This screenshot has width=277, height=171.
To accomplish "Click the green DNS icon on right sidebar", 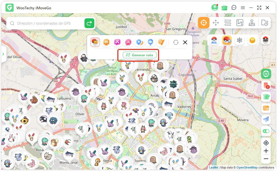I will (x=266, y=74).
